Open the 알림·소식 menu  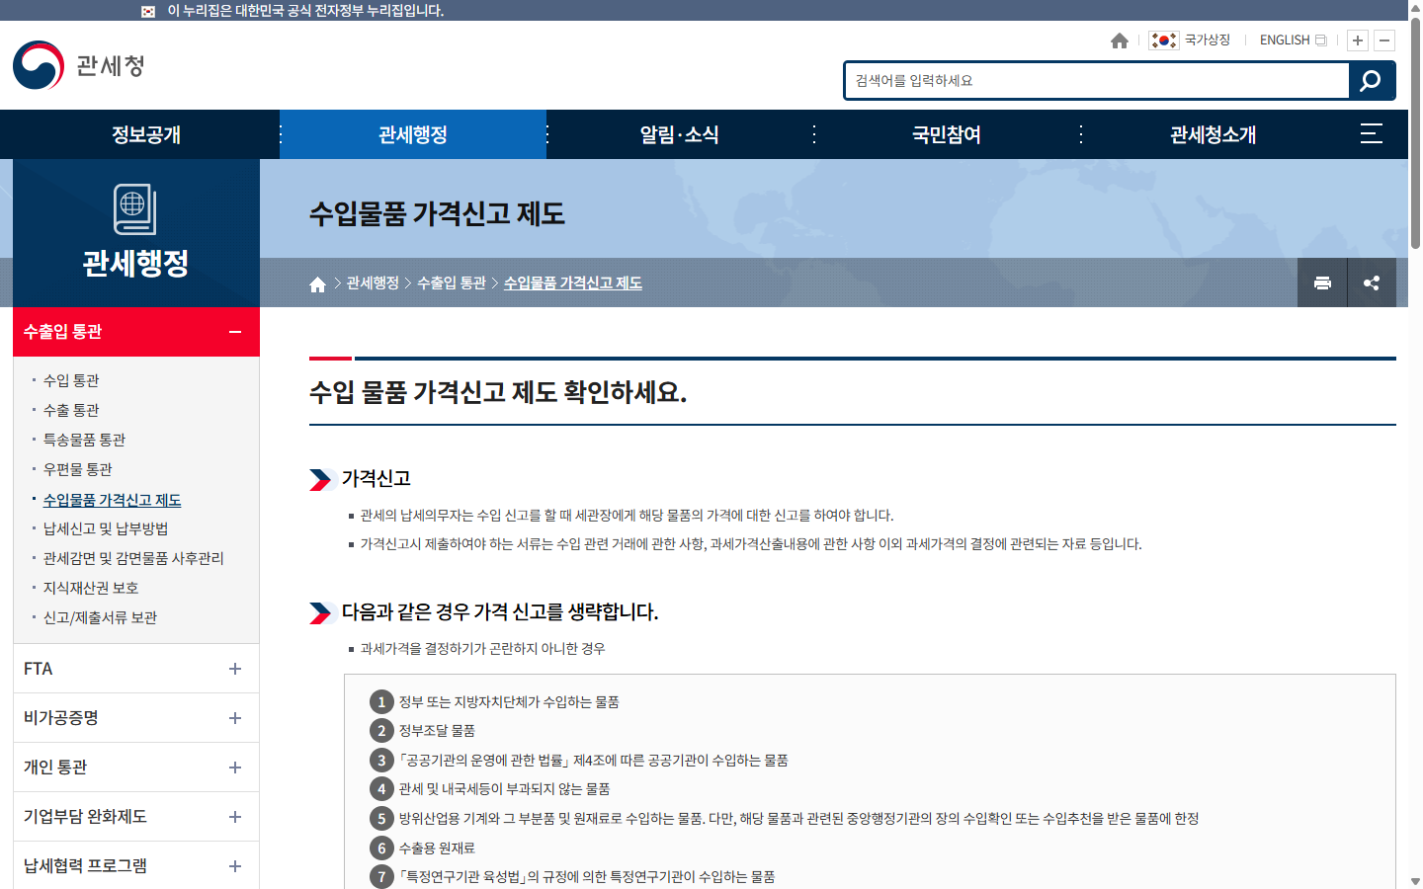pos(680,134)
